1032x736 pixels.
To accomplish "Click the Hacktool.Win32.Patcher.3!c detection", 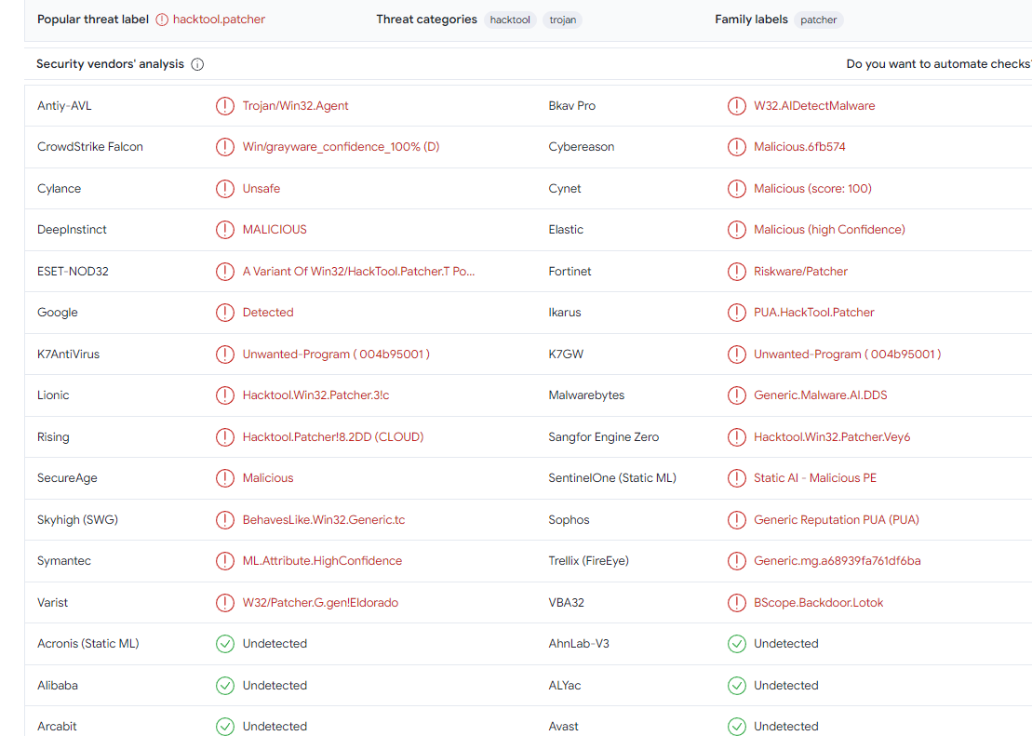I will [x=315, y=395].
